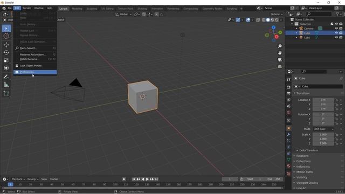Jump to the animation end frame
345x194 pixels.
(x=156, y=179)
